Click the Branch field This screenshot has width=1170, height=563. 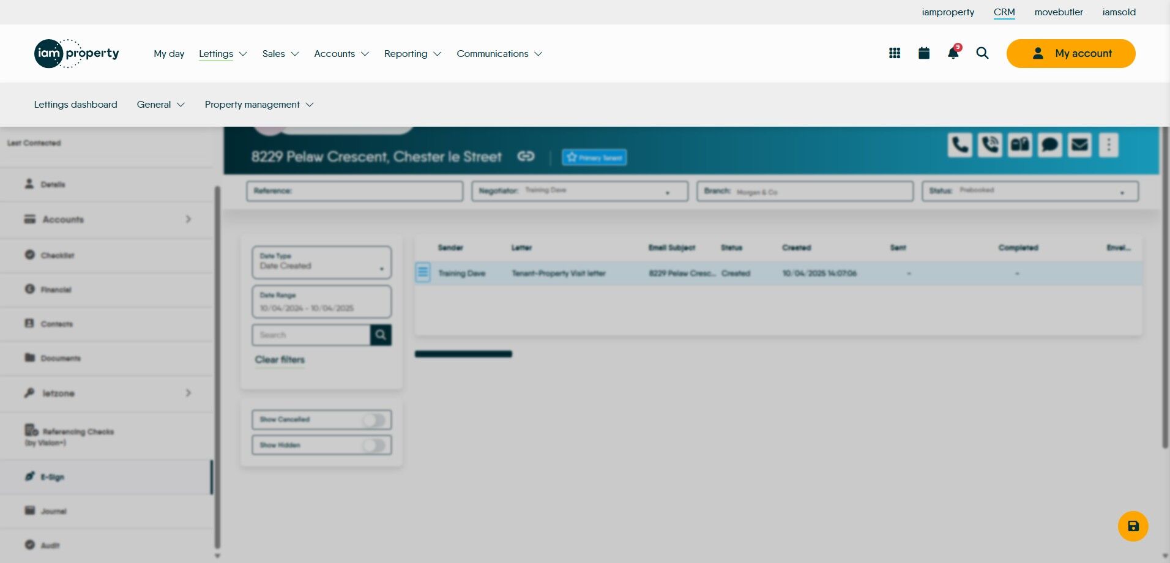pos(805,191)
